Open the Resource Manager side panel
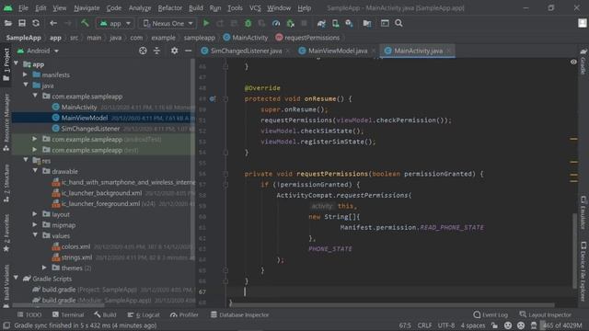 (6, 122)
